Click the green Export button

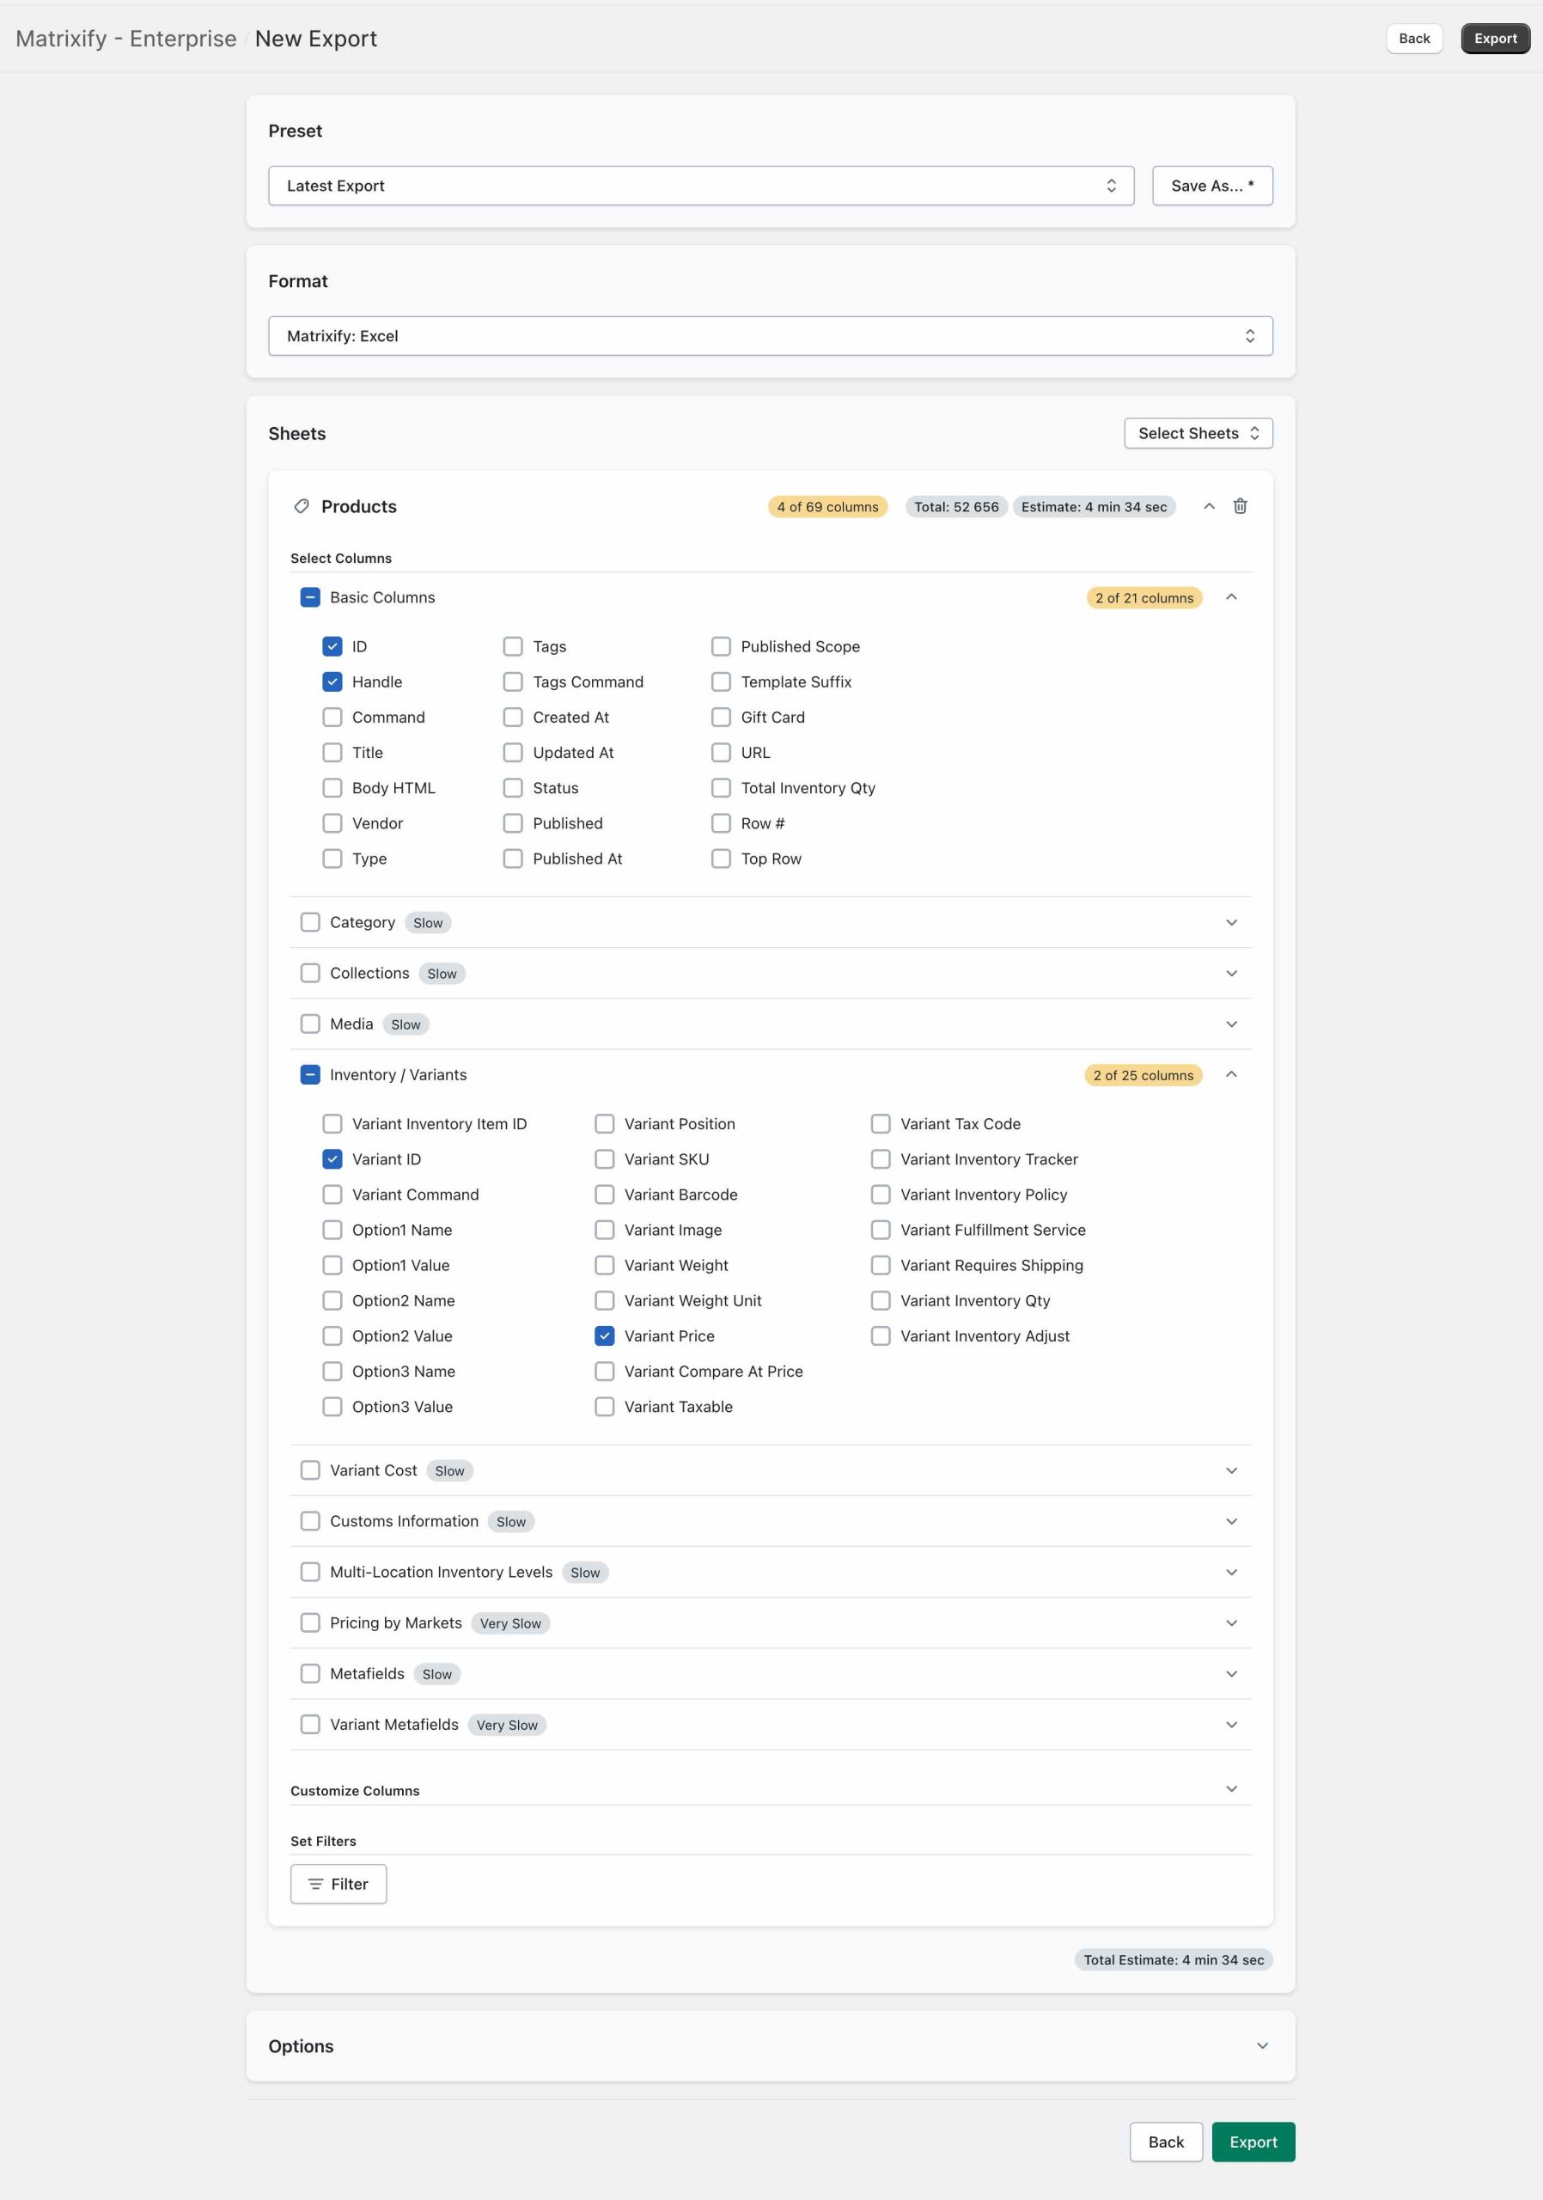pos(1252,2142)
